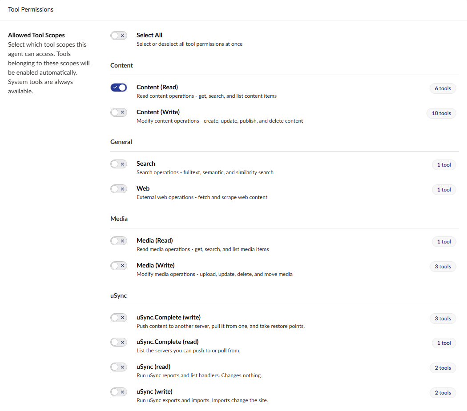Switch on the uSync (read) toggle
Viewport: 467px width, 411px height.
point(119,367)
